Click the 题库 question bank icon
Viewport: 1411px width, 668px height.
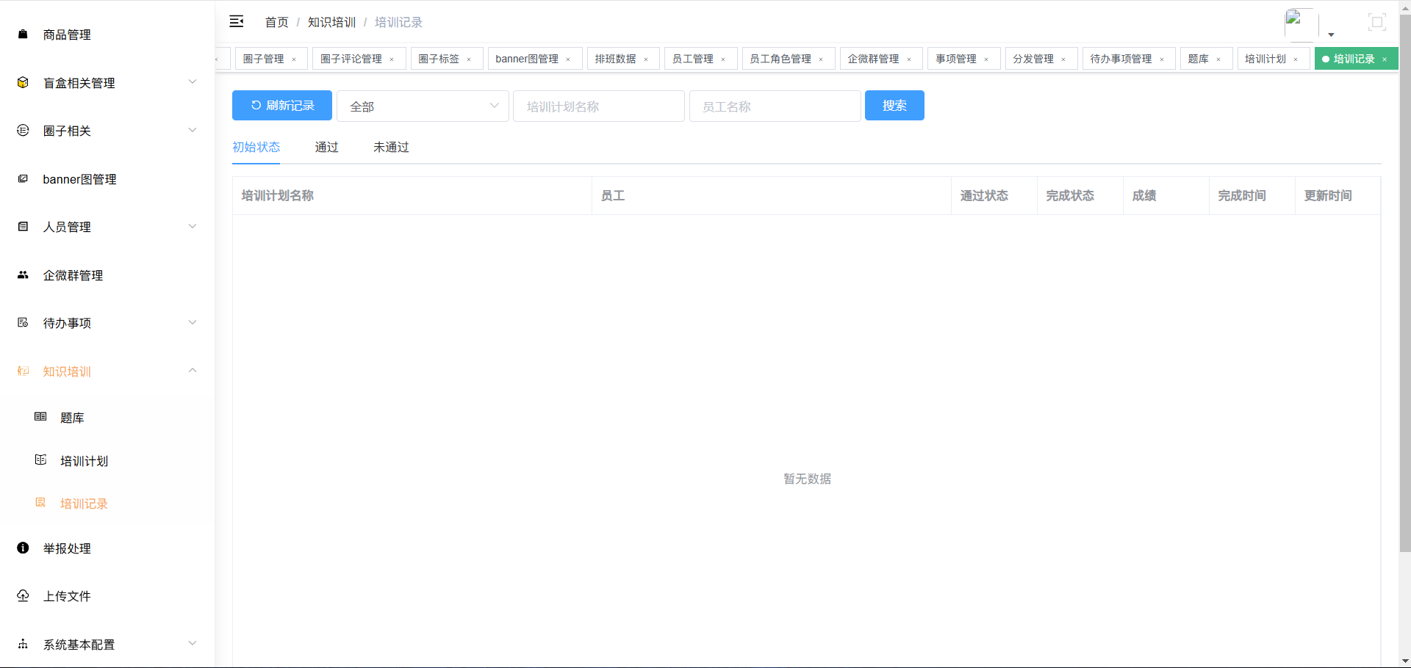click(40, 416)
